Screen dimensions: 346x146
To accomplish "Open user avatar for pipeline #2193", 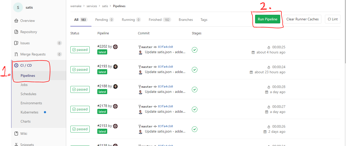I will (x=115, y=67).
